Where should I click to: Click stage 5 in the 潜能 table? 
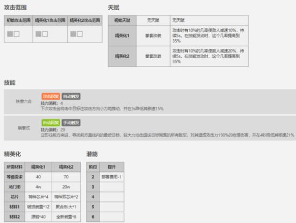(x=93, y=207)
